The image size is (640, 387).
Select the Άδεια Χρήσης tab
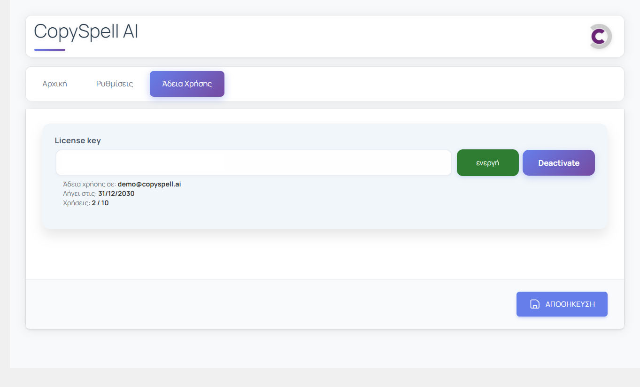coord(187,84)
